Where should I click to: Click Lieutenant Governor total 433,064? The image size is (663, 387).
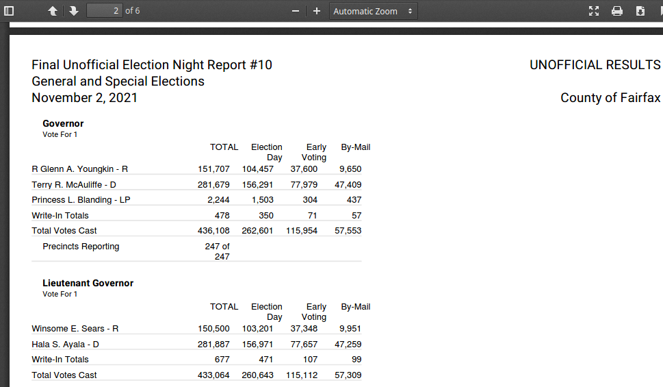pyautogui.click(x=213, y=375)
